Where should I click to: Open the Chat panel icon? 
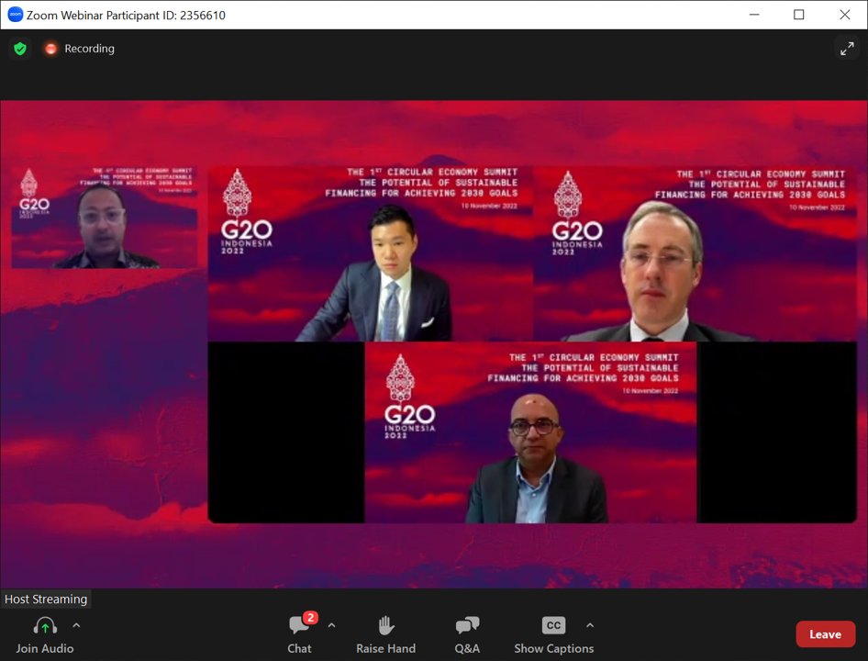[x=299, y=626]
